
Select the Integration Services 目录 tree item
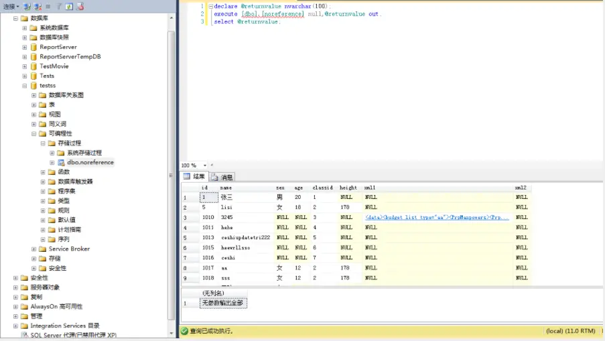coord(65,326)
